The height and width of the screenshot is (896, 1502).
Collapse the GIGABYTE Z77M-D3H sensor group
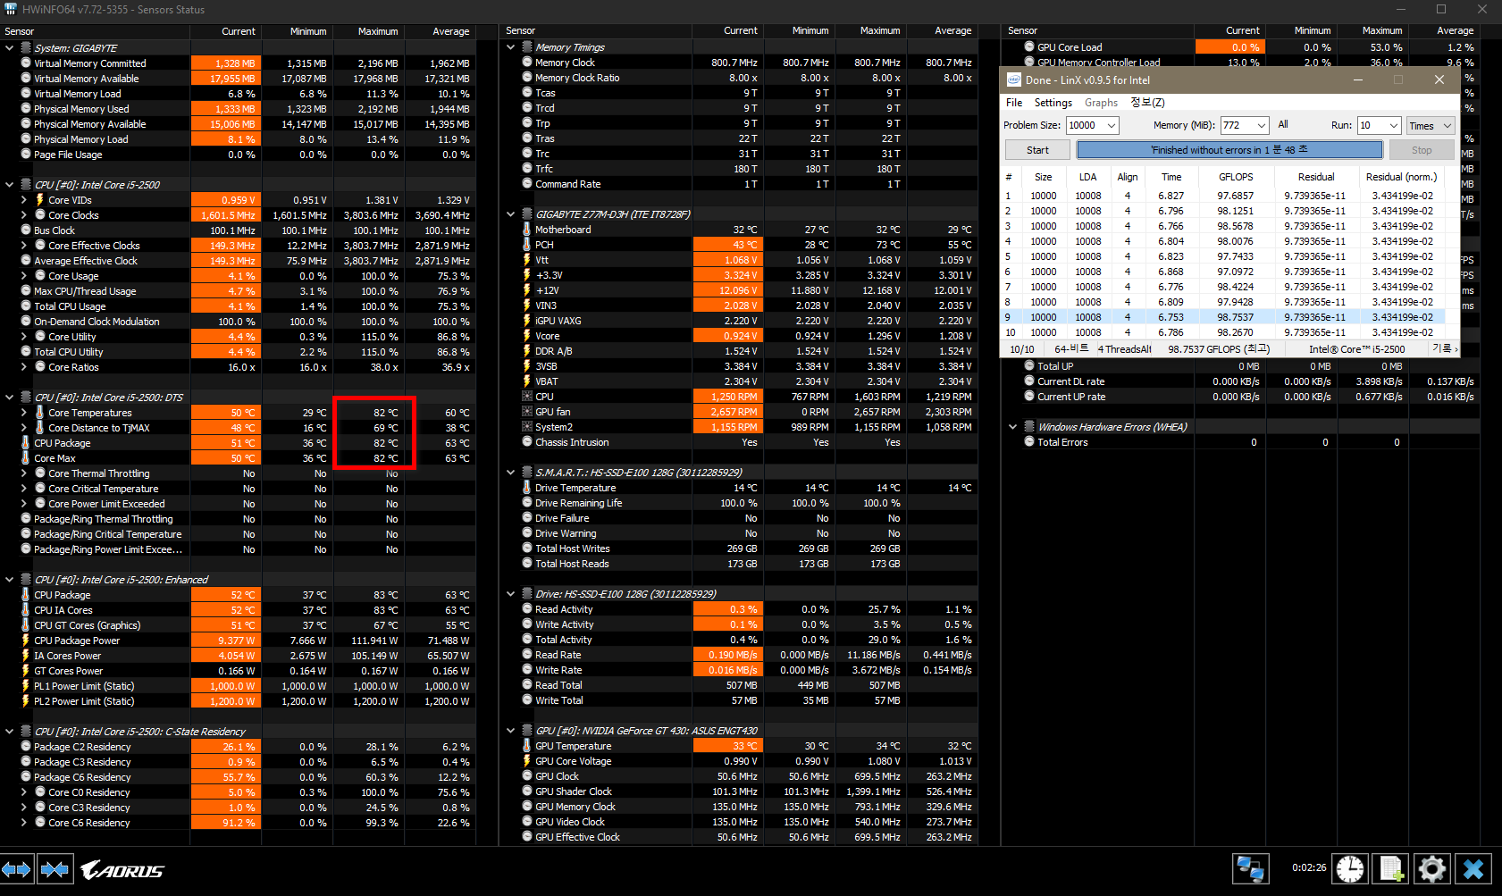[511, 214]
